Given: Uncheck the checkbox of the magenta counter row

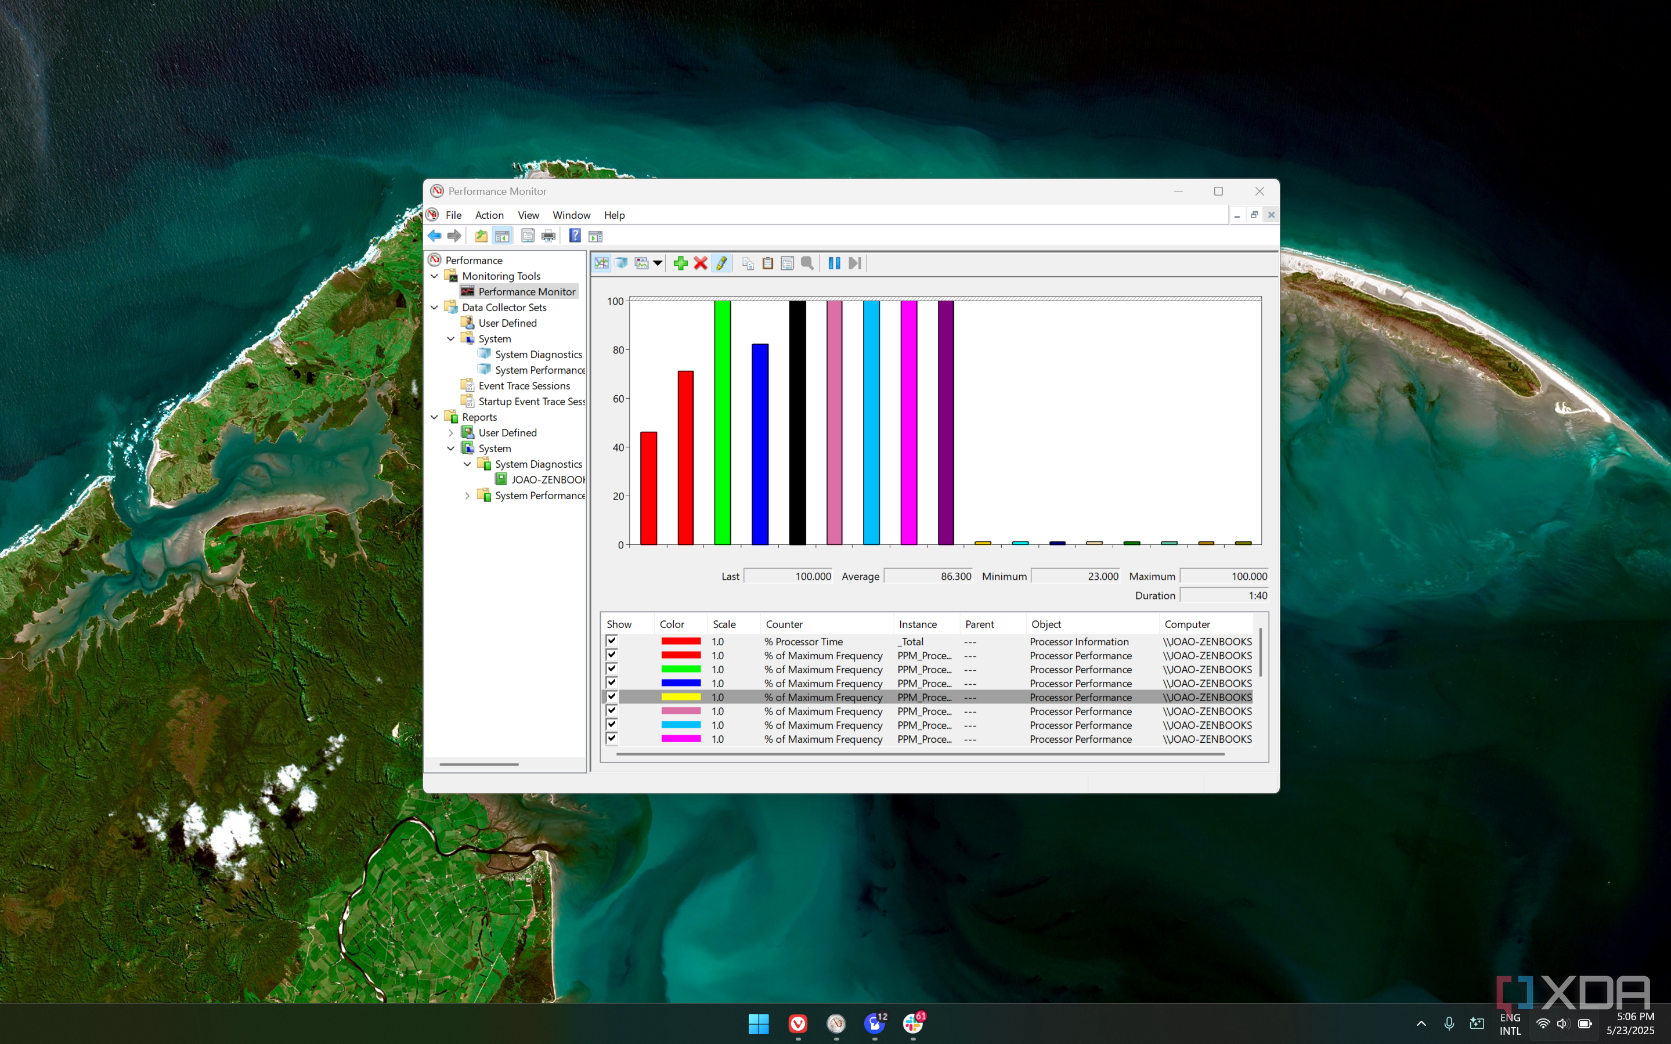Looking at the screenshot, I should point(611,739).
